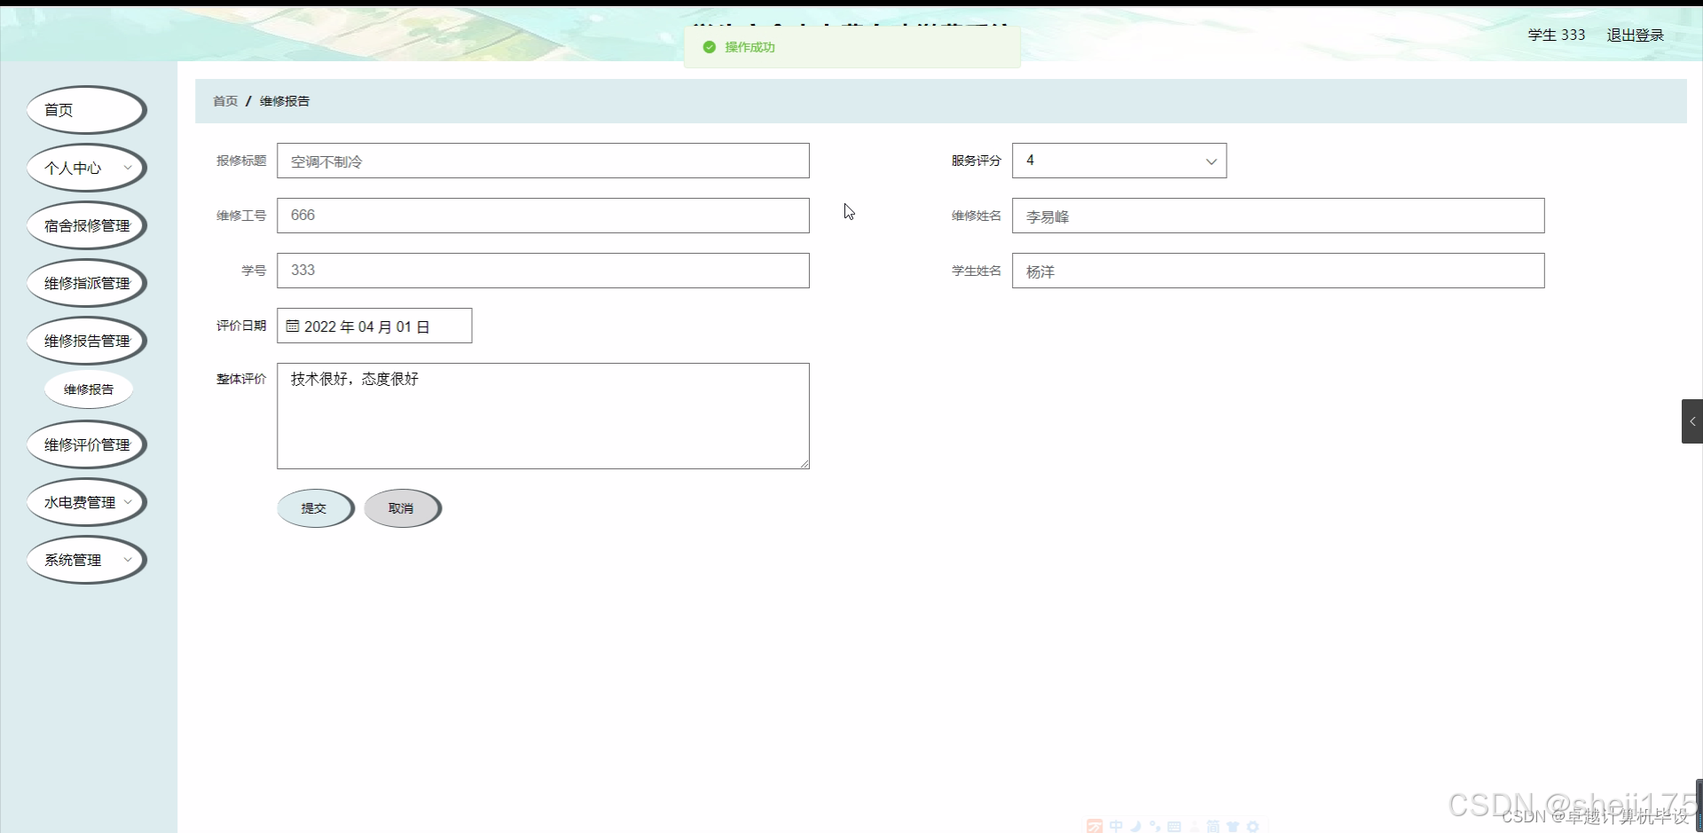This screenshot has width=1703, height=833.
Task: Open input method skins via shirt icon
Action: [1234, 826]
